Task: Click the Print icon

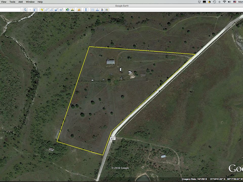Action: pos(97,10)
